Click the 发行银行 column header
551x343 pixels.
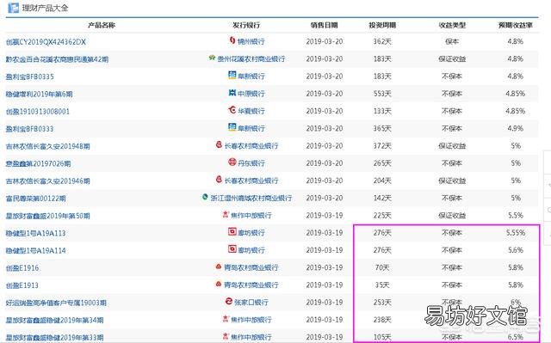246,25
